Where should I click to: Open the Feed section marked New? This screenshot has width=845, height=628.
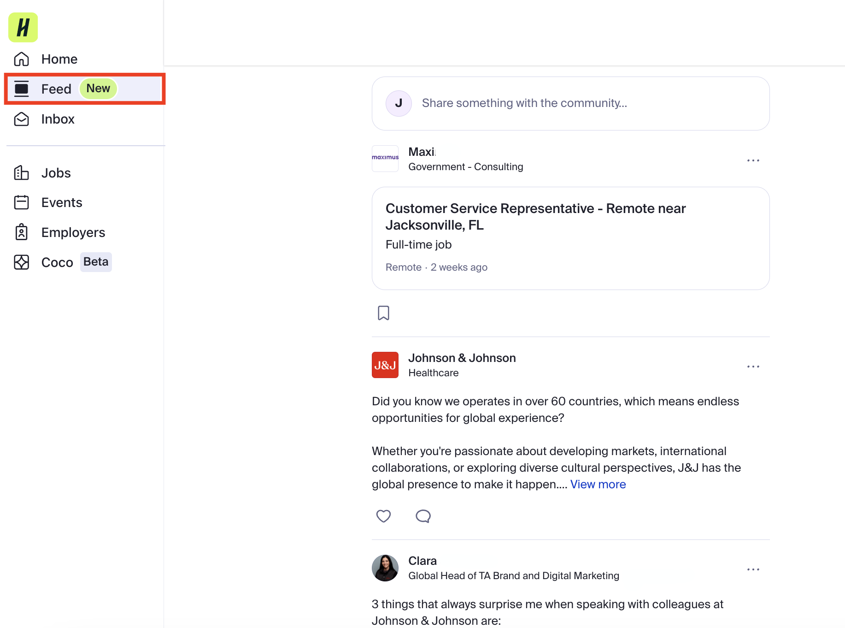[56, 89]
